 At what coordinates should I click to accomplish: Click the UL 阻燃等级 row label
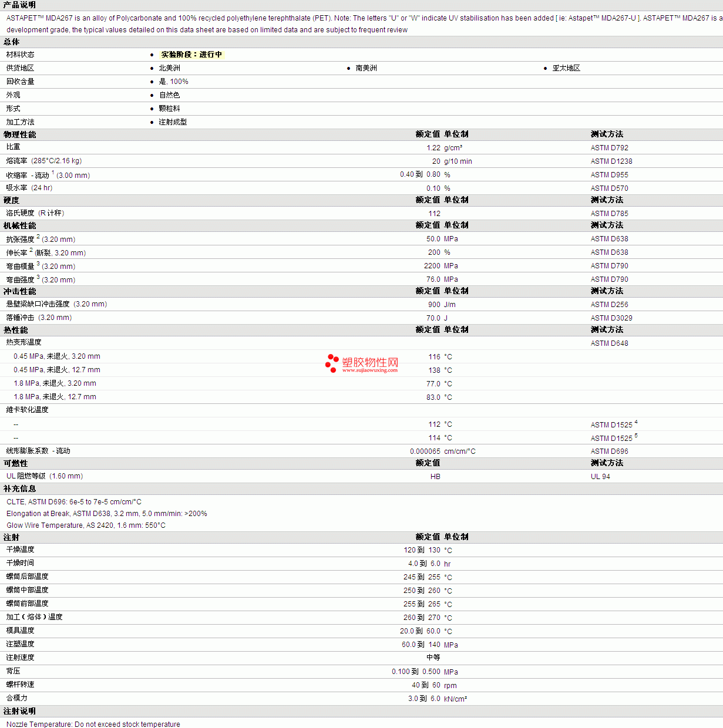[x=45, y=476]
